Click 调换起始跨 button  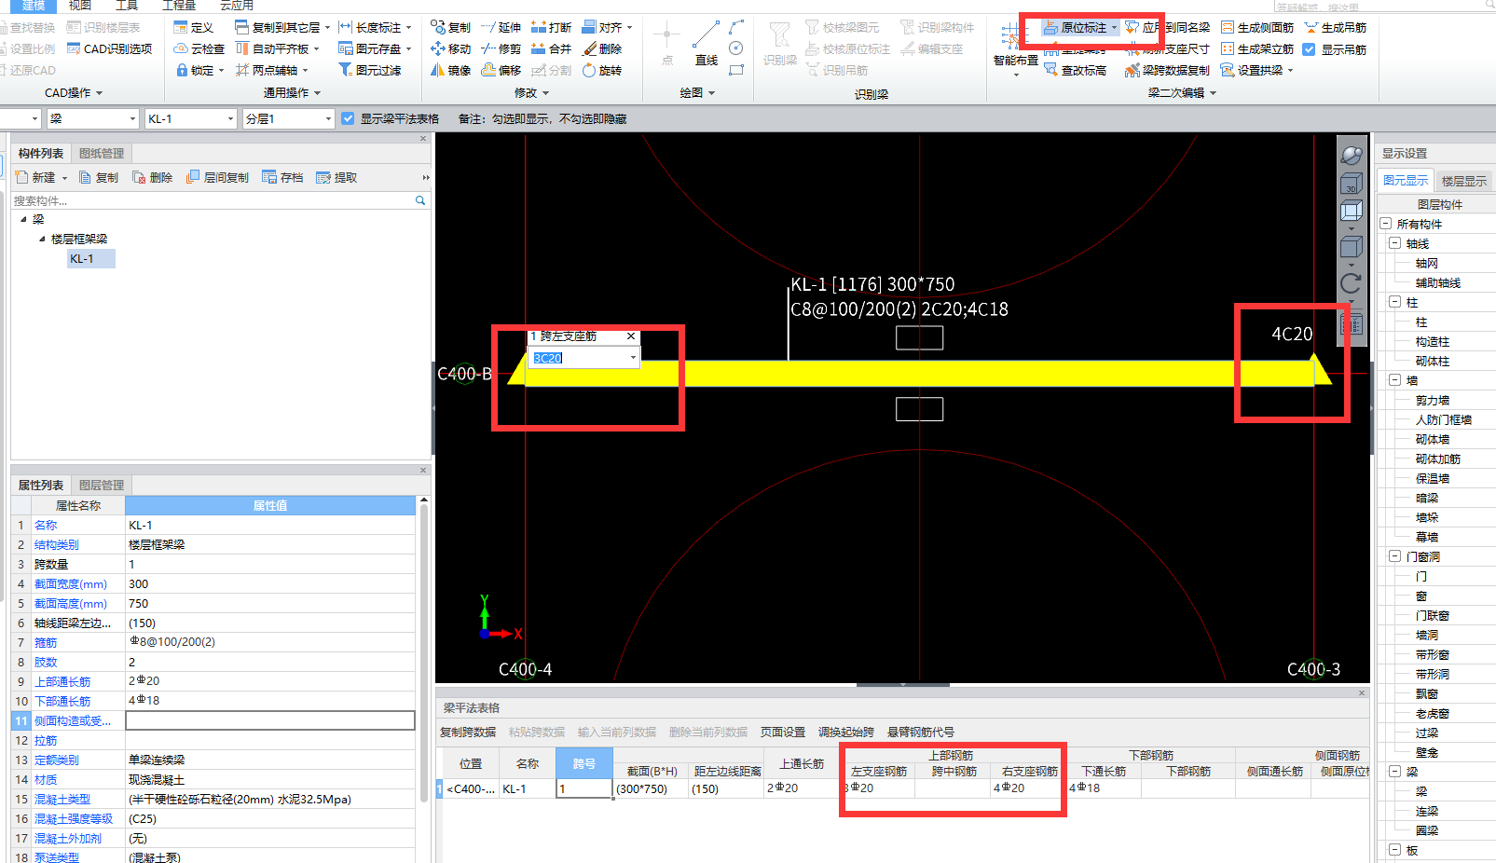tap(846, 732)
